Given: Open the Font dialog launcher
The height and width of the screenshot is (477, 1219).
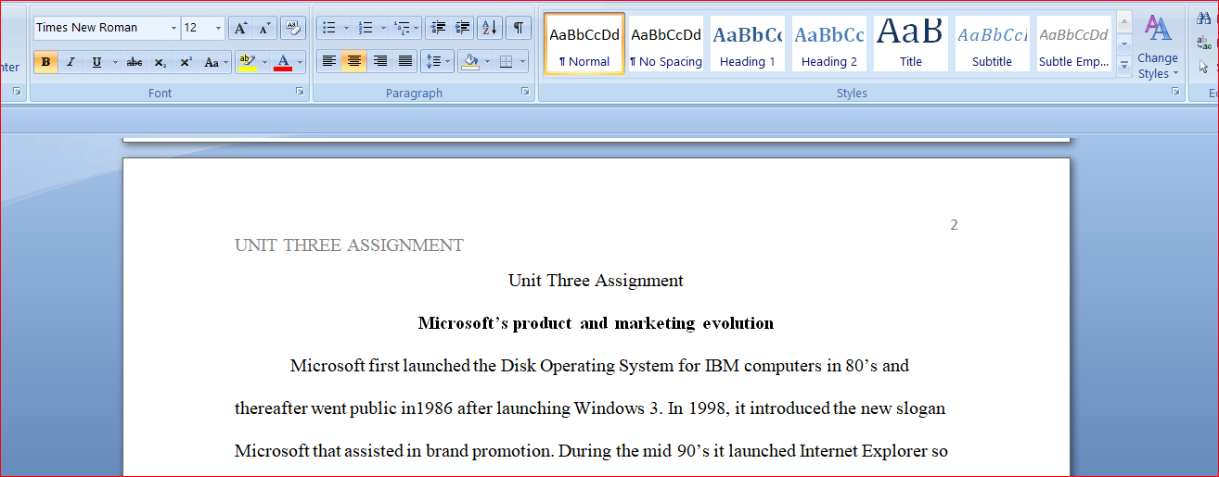Looking at the screenshot, I should coord(300,92).
